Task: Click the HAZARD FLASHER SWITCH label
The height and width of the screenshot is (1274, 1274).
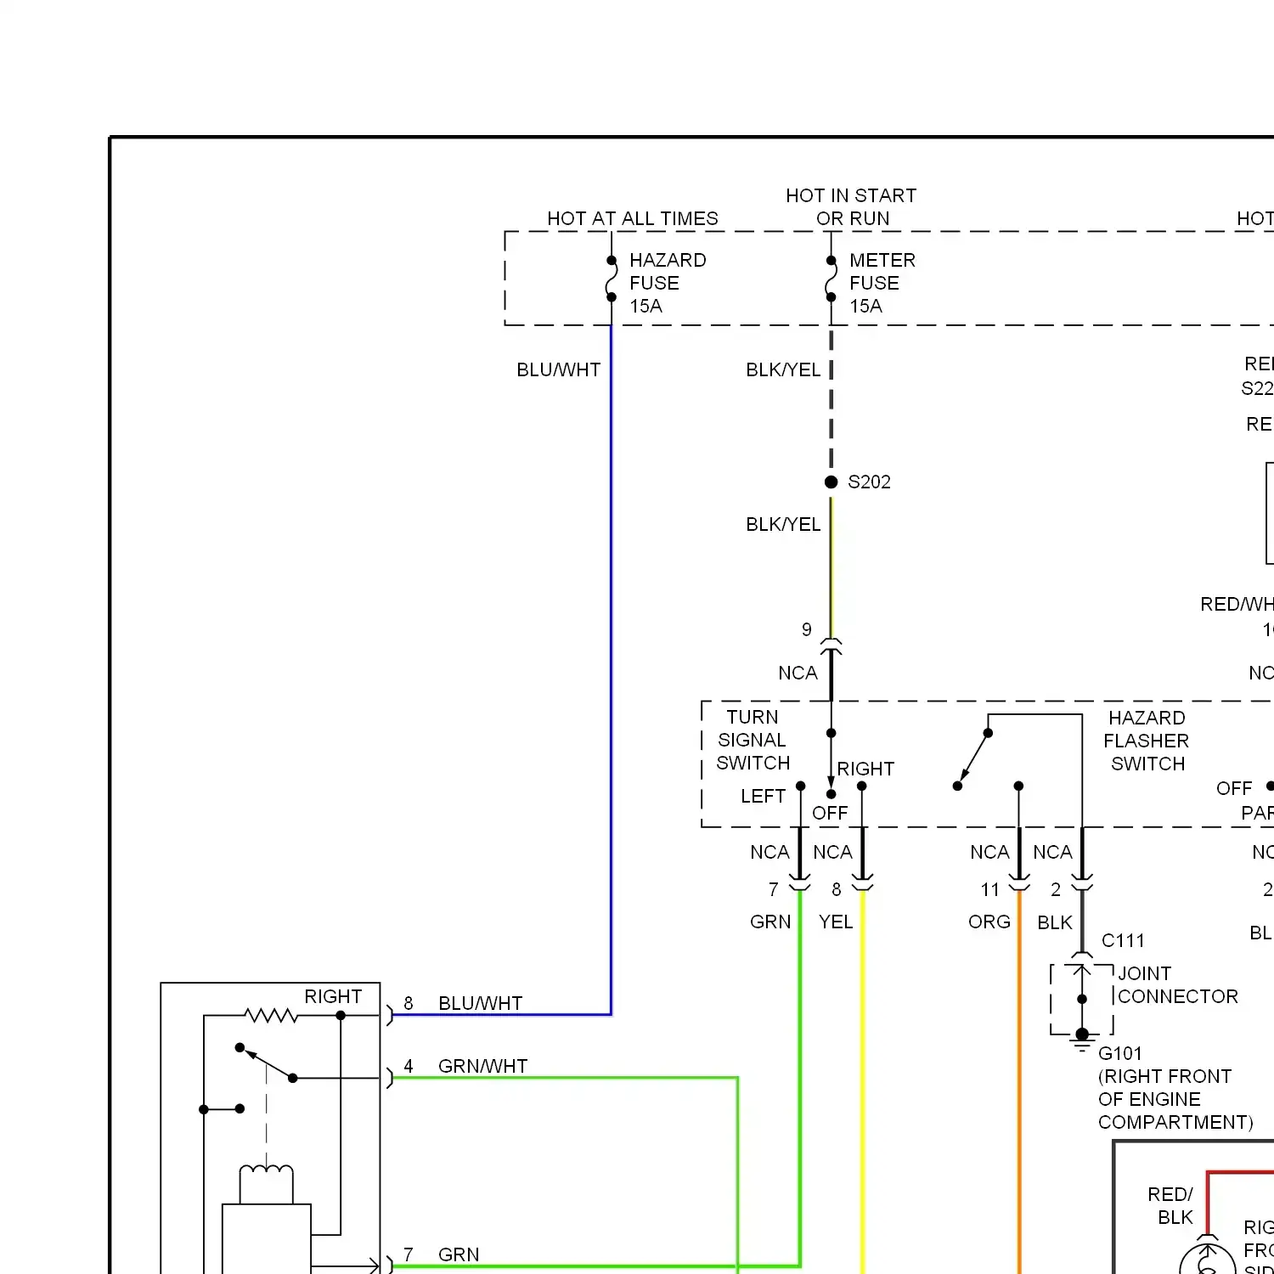Action: click(1147, 741)
